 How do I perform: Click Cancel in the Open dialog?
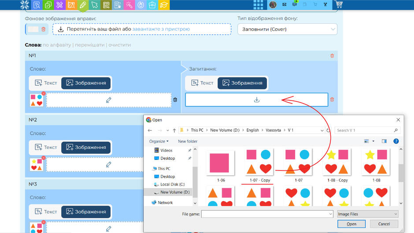(x=384, y=224)
